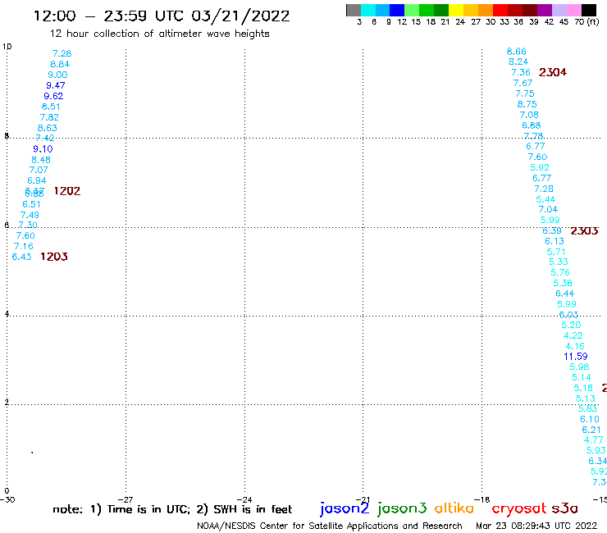
Task: Click the wave height value 6.13
Action: [555, 241]
